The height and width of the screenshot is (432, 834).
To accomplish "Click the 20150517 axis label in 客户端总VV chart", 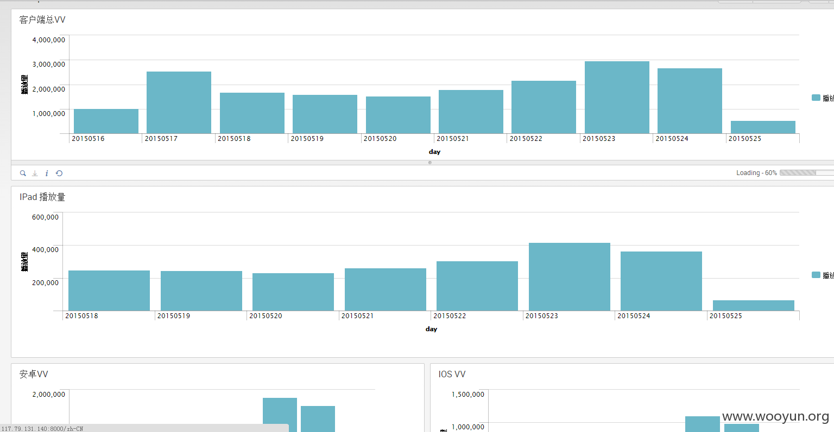I will (161, 139).
